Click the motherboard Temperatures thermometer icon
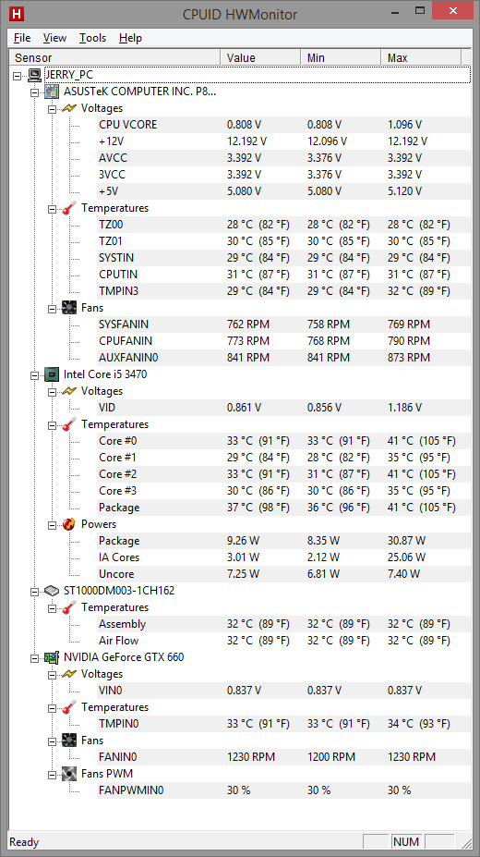 click(69, 208)
